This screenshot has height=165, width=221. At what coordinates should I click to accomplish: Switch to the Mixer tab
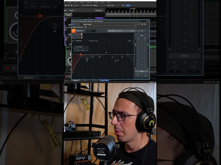pos(85,80)
